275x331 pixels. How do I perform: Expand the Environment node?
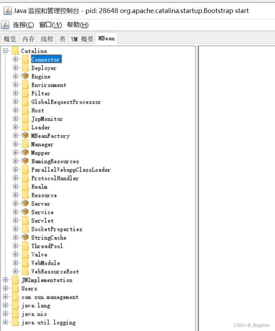pos(15,85)
